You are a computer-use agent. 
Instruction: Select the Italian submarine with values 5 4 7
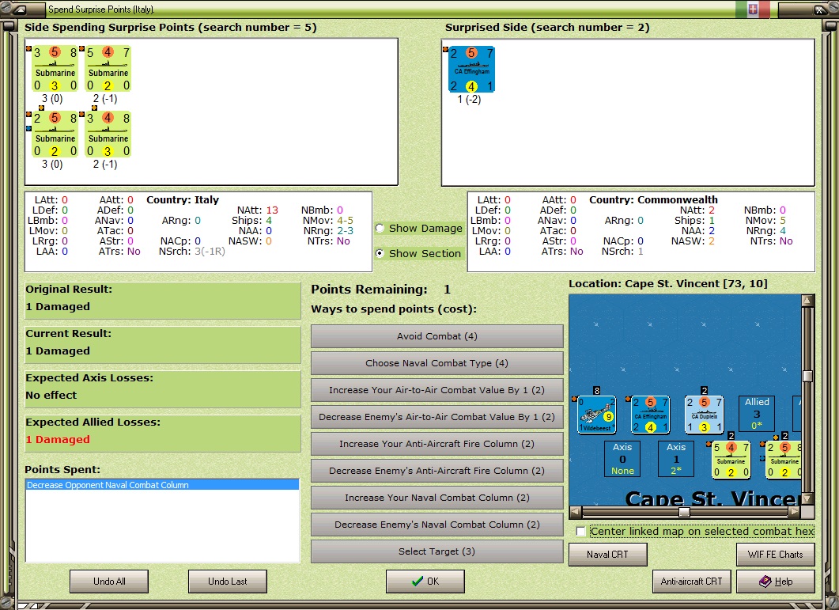(108, 69)
